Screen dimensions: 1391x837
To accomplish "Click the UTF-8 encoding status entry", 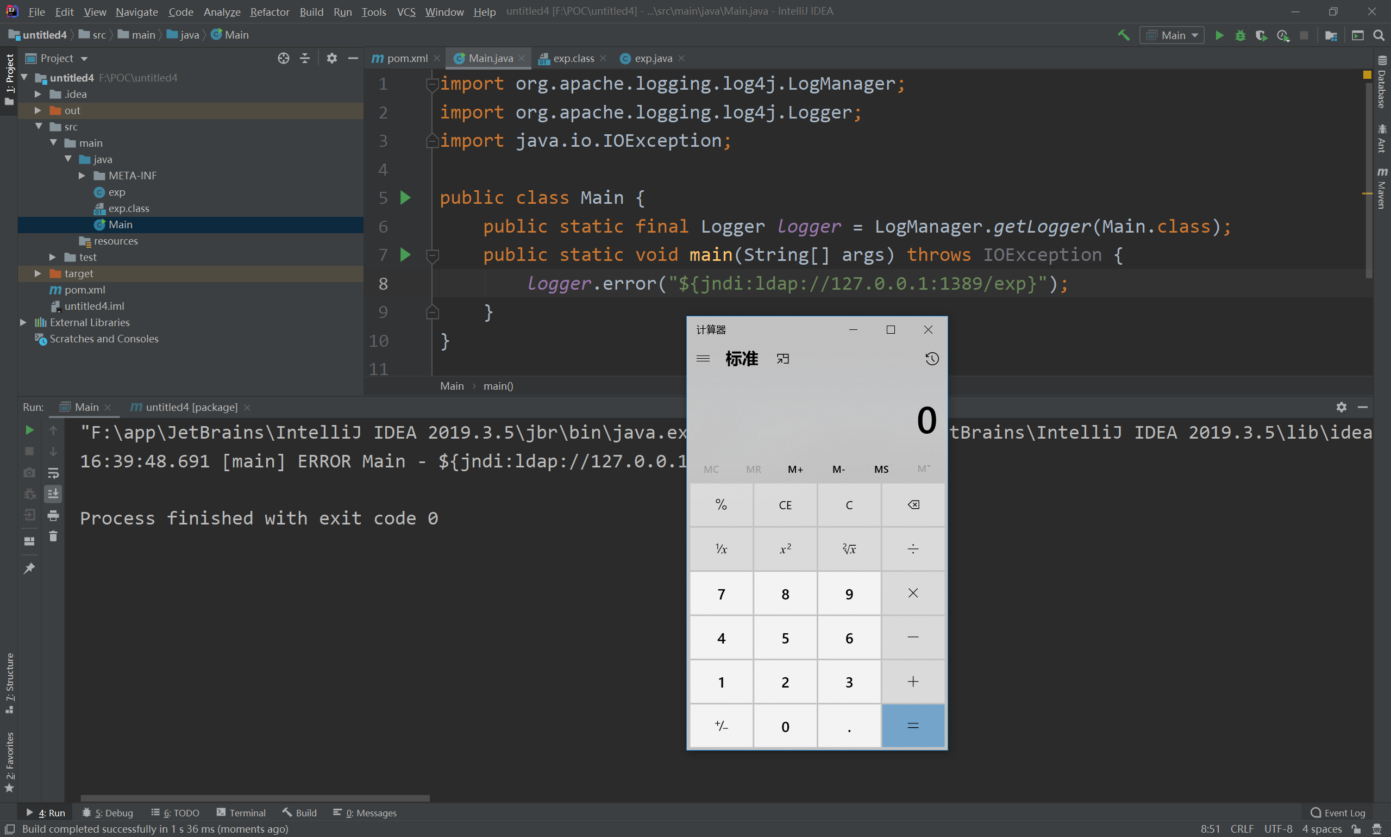I will pos(1277,828).
